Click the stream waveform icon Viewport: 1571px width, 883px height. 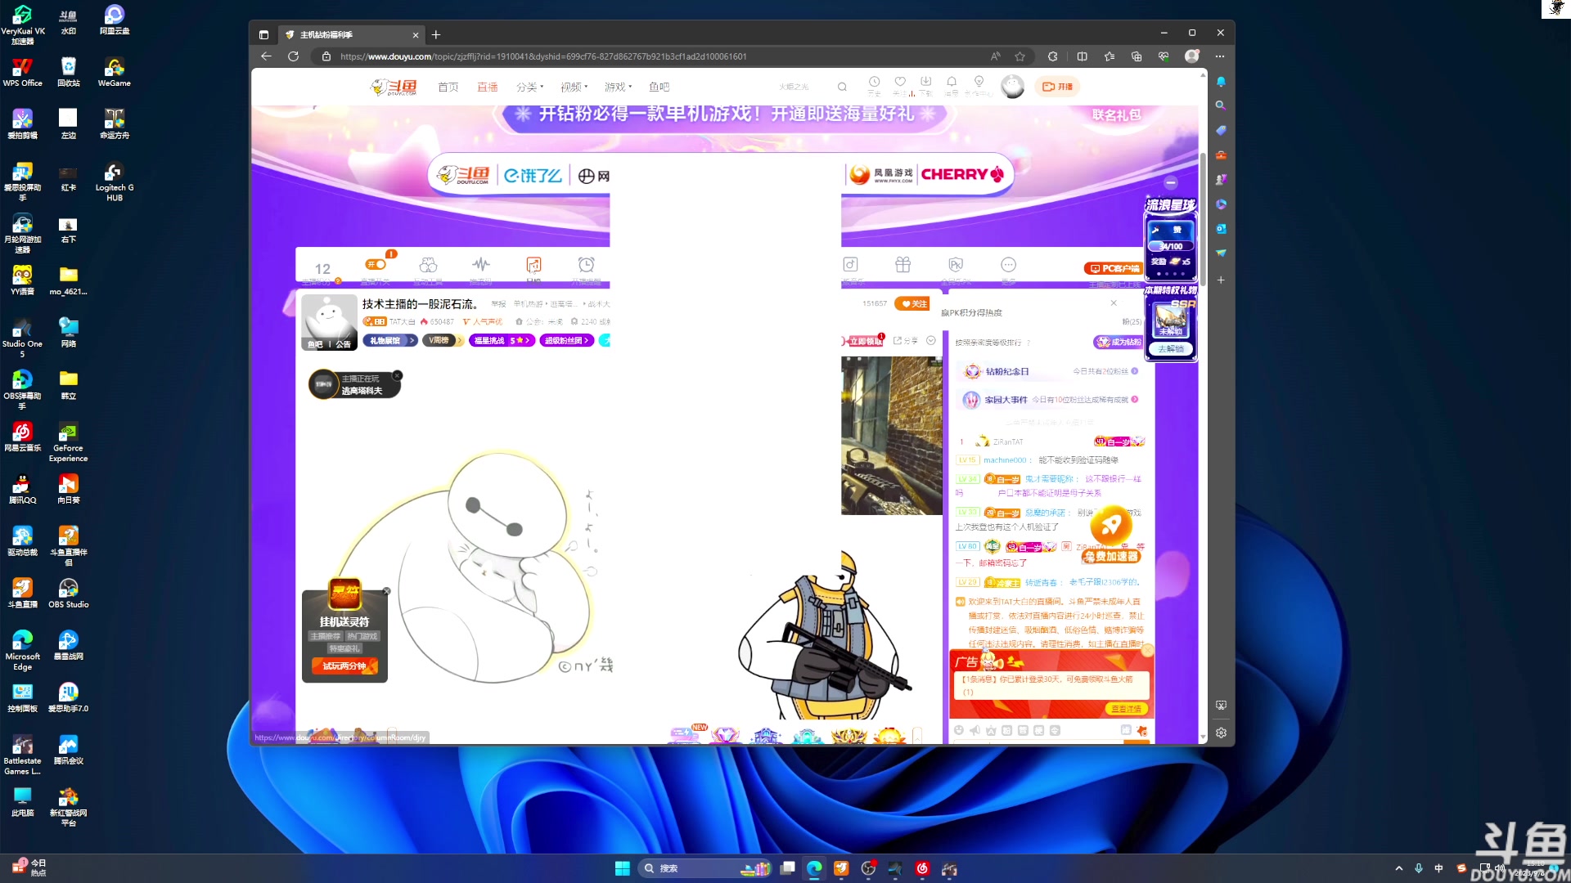pos(480,264)
